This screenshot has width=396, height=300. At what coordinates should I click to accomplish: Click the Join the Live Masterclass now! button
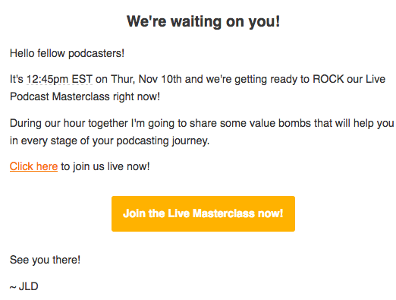[x=203, y=213]
